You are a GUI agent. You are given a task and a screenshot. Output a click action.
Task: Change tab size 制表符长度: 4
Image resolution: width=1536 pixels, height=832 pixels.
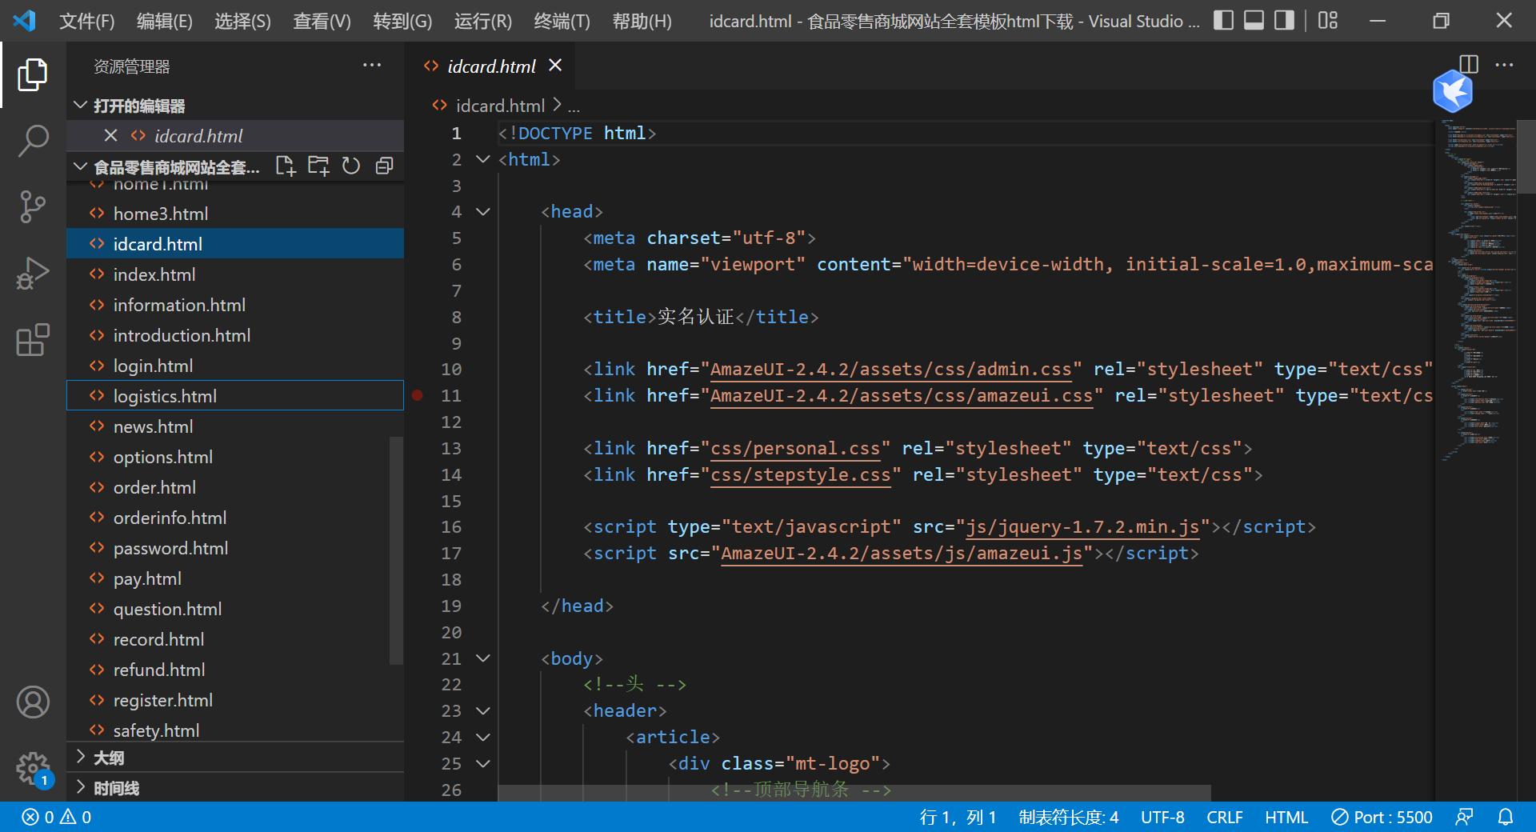(1068, 817)
